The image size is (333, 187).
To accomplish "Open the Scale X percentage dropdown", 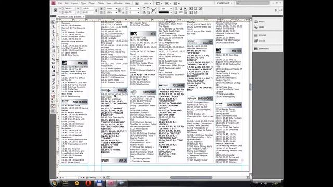I will [116, 9].
